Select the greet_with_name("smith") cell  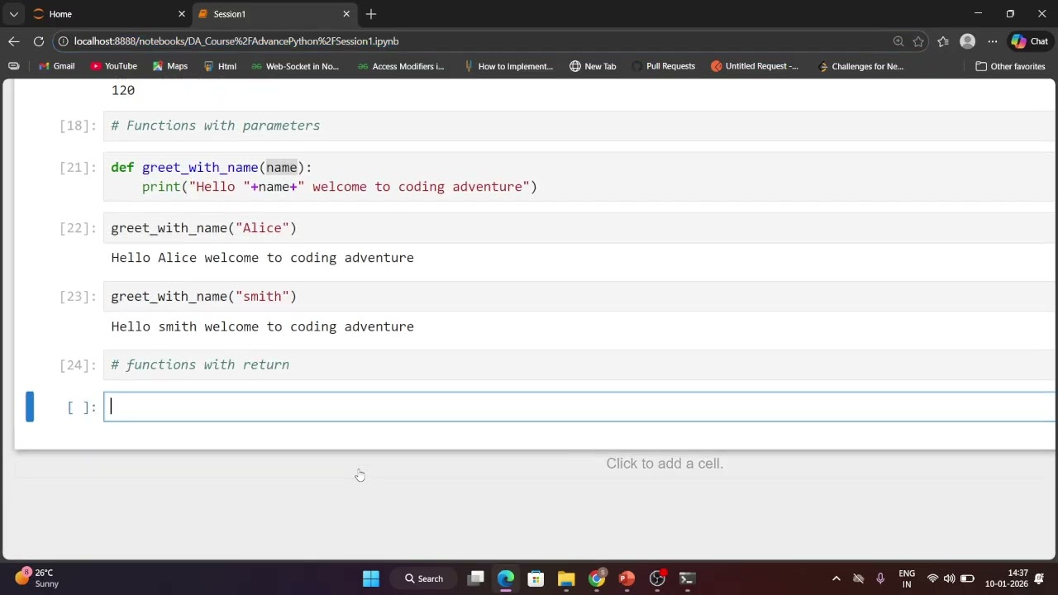pos(579,297)
